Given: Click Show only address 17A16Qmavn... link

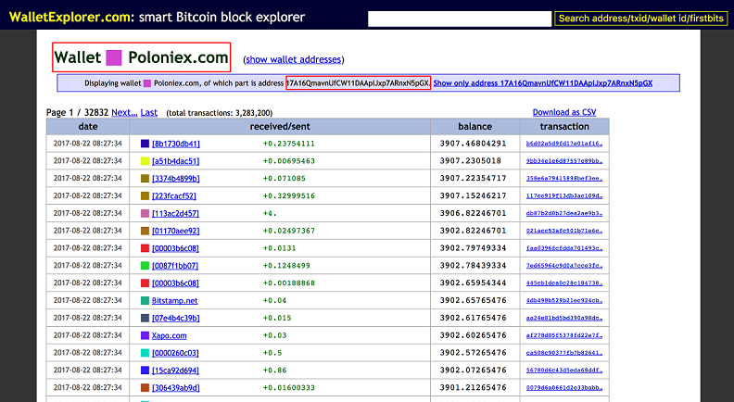Looking at the screenshot, I should [542, 83].
